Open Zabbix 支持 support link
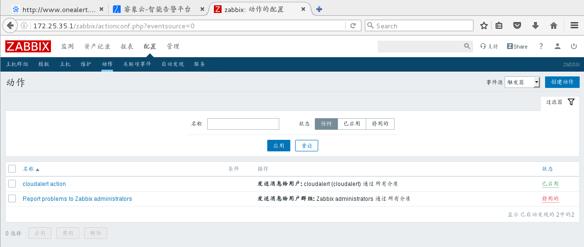The width and height of the screenshot is (584, 247). [x=489, y=47]
